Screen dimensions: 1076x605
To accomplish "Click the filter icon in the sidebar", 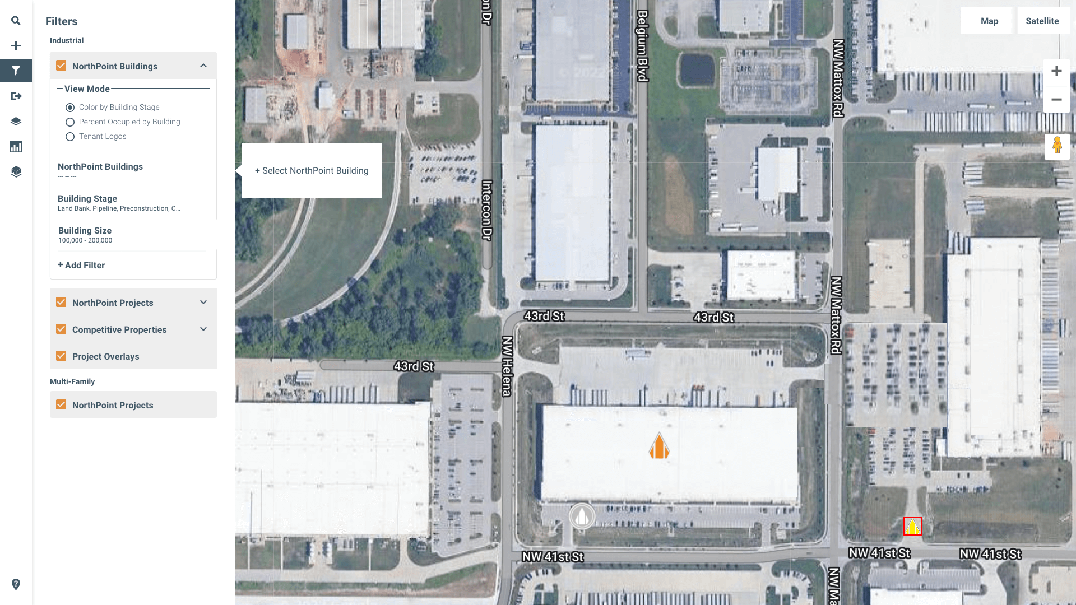I will [16, 70].
